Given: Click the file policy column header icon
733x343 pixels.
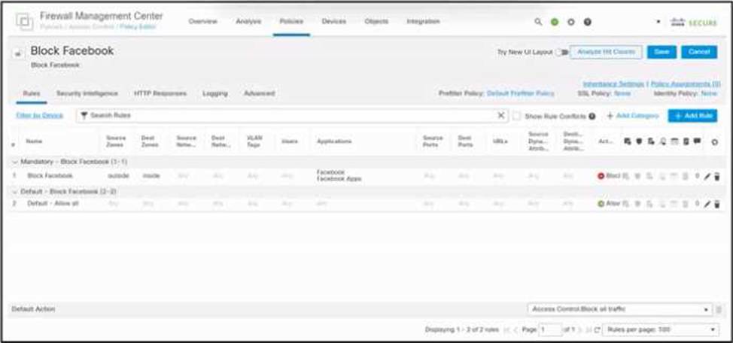Looking at the screenshot, I should coord(650,141).
